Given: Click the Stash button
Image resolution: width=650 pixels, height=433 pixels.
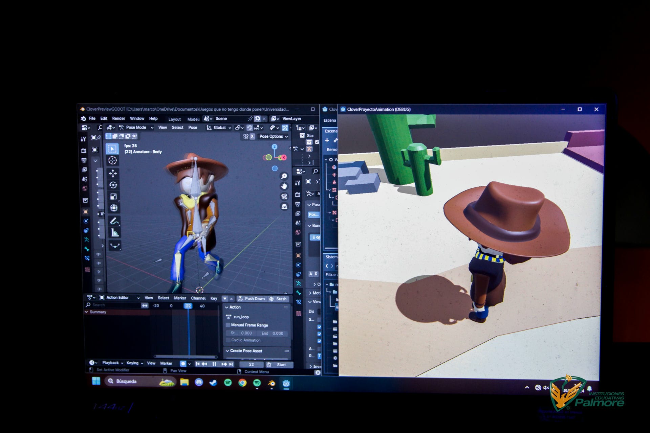Looking at the screenshot, I should click(x=278, y=299).
